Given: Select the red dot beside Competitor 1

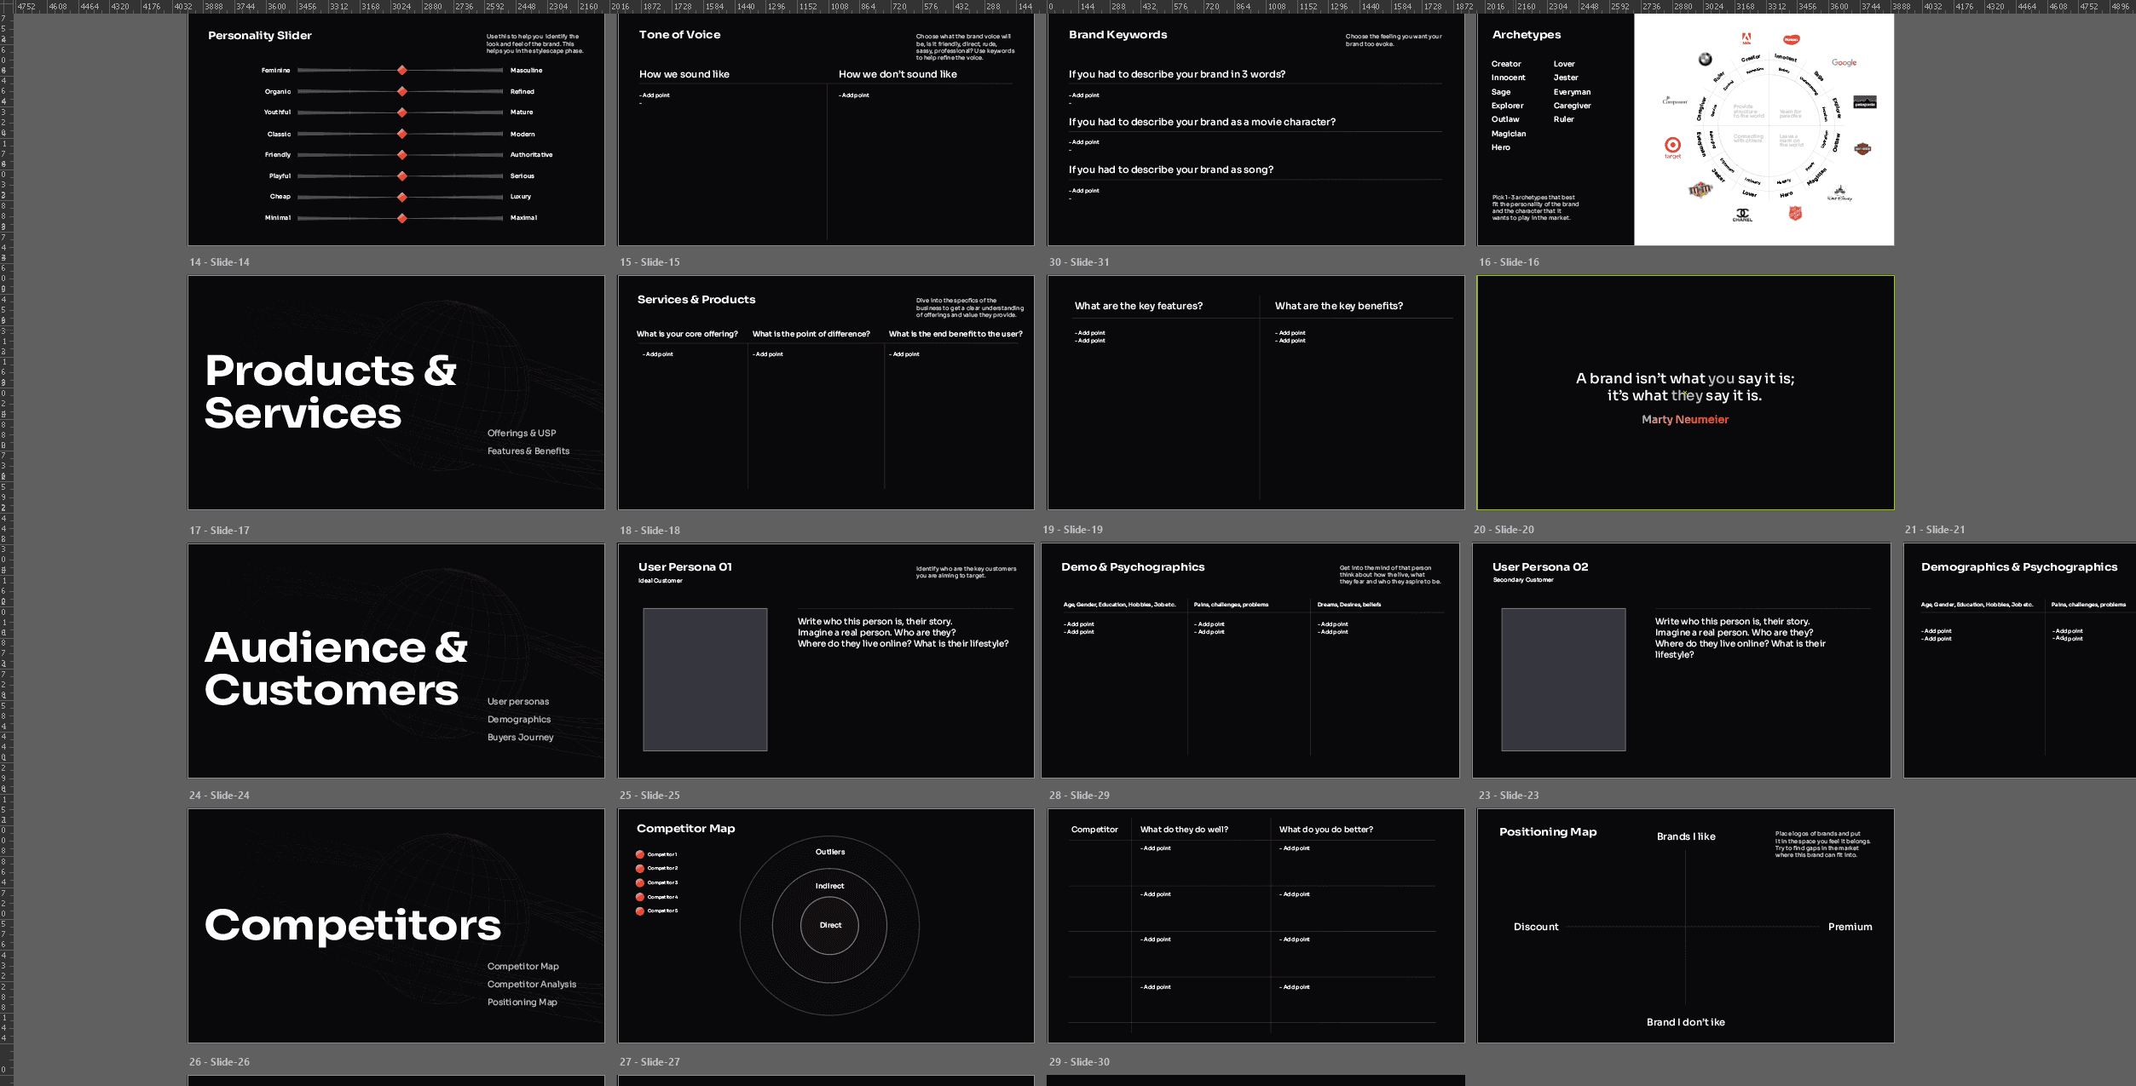Looking at the screenshot, I should [639, 854].
